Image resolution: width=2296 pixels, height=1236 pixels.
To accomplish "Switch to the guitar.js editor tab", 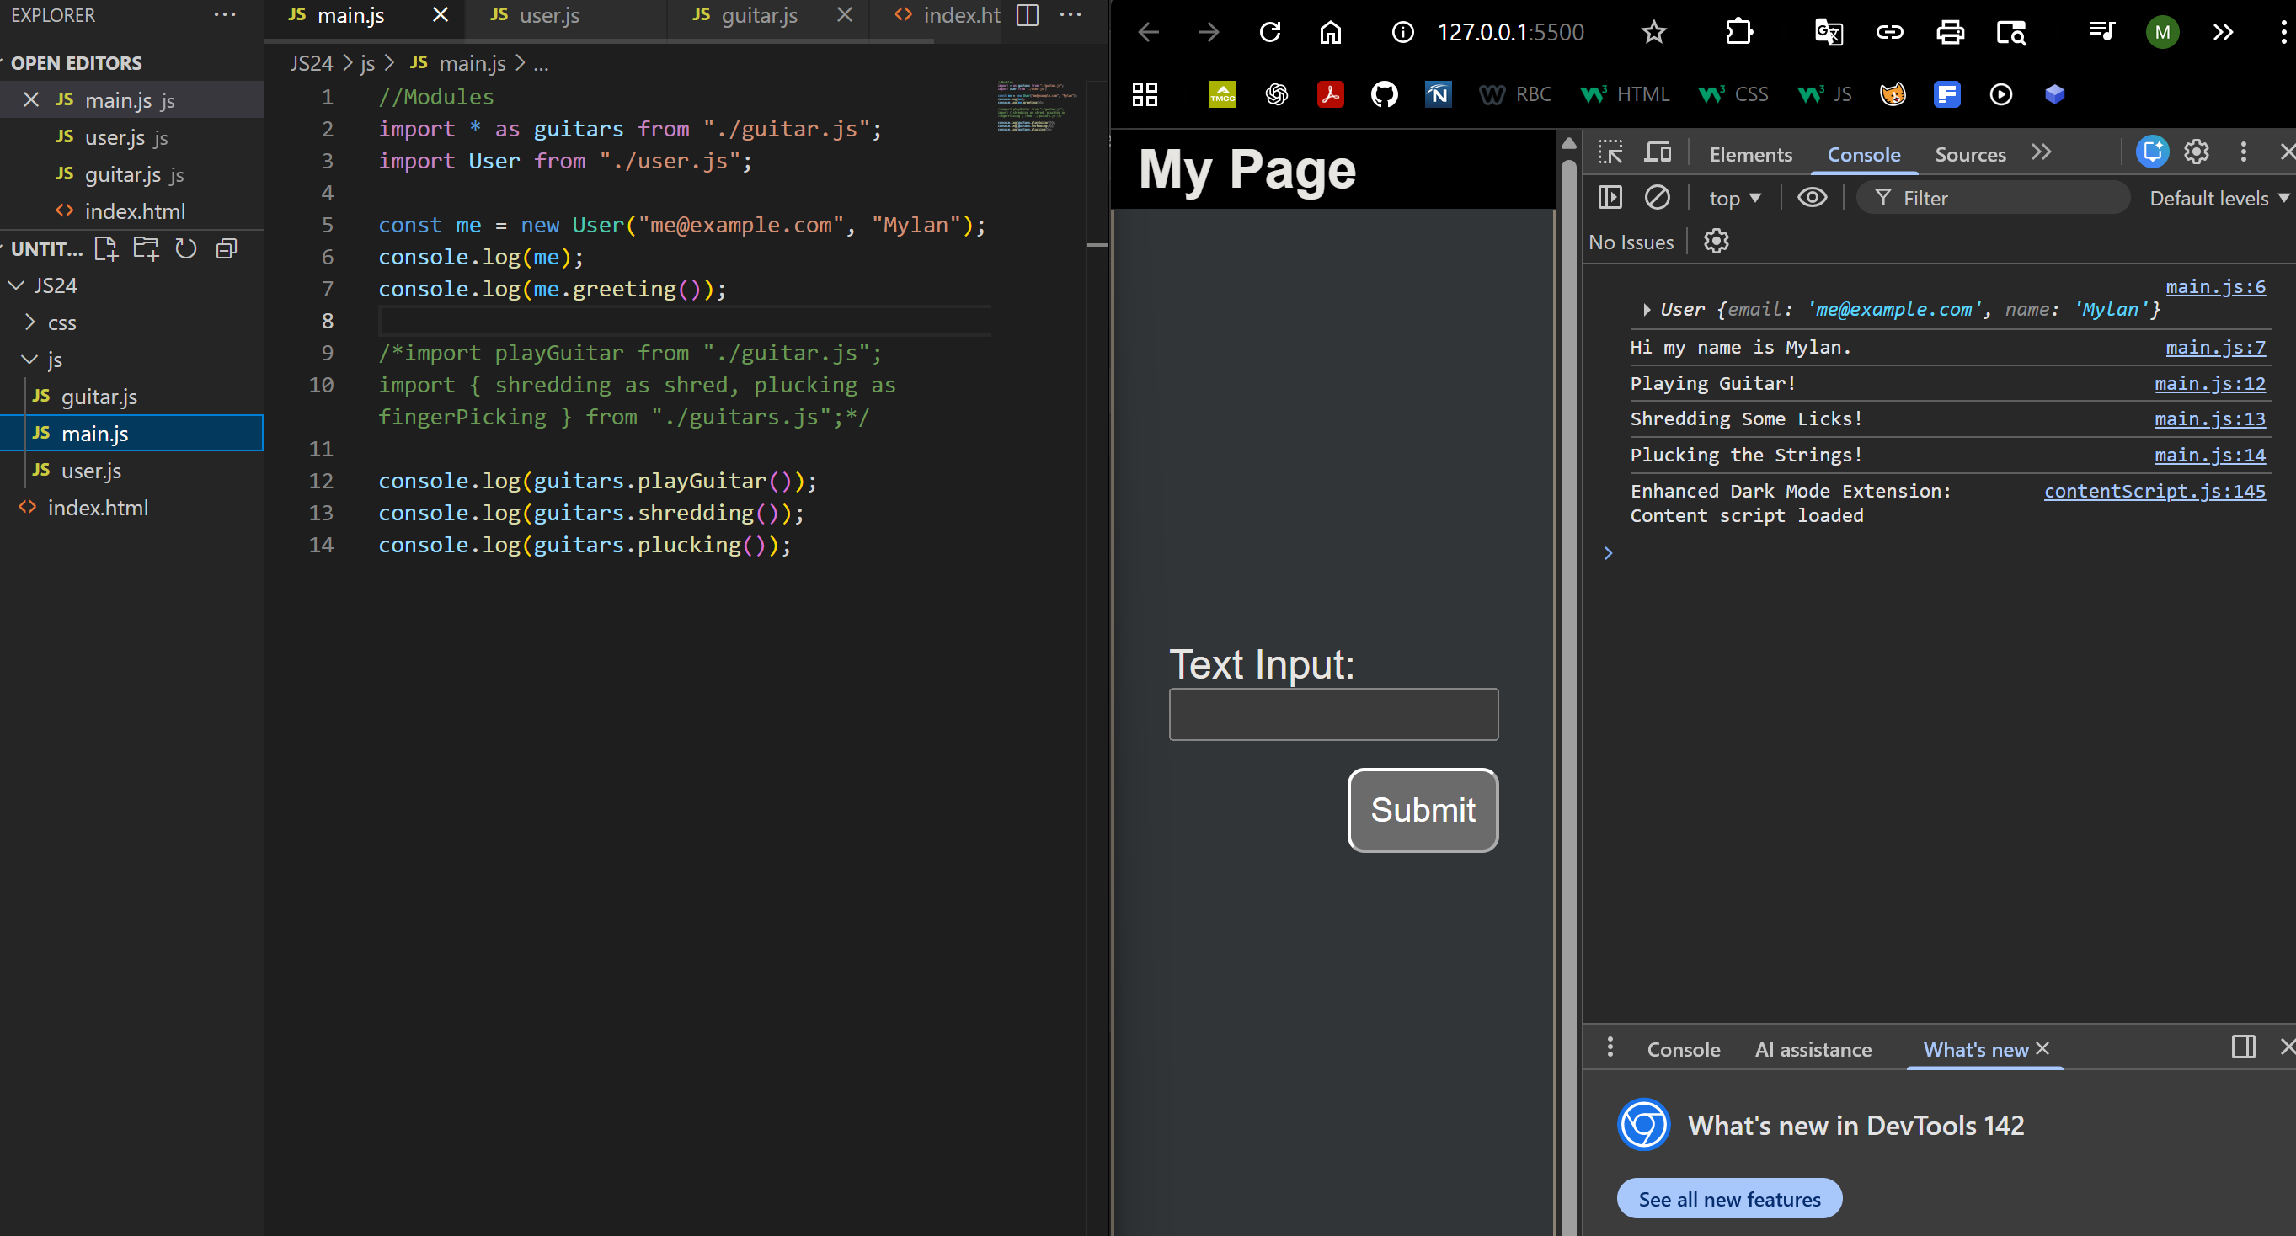I will [757, 15].
